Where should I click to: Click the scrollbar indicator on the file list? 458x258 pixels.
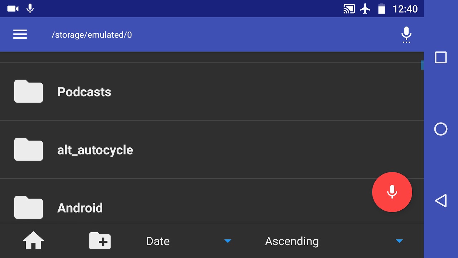[x=422, y=65]
